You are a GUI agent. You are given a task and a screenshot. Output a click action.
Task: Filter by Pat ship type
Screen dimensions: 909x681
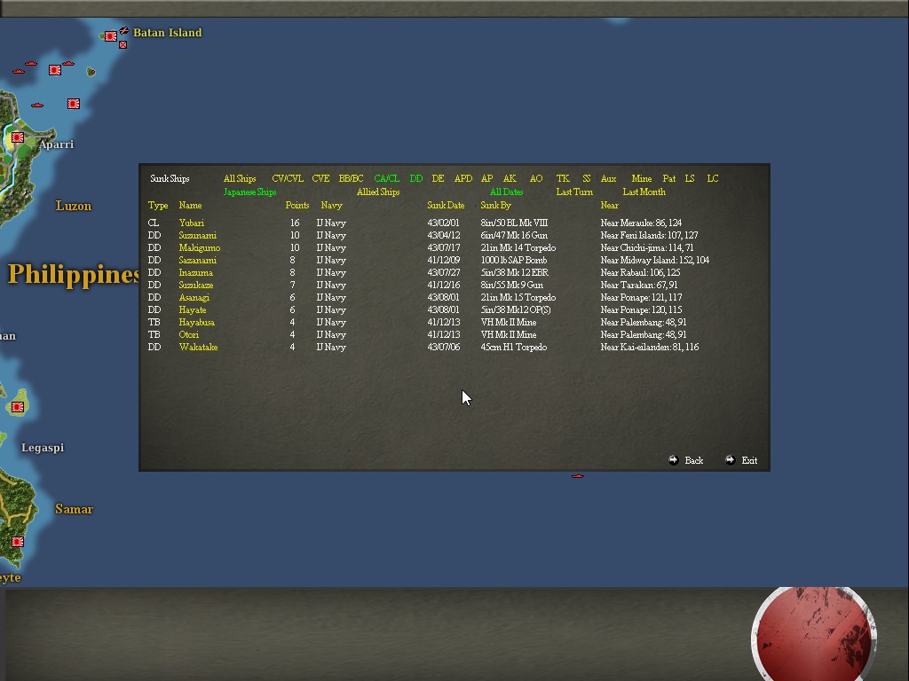click(x=669, y=178)
